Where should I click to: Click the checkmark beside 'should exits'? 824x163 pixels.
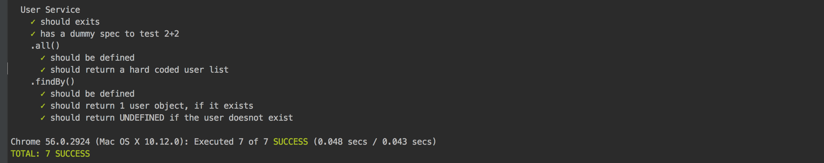point(33,22)
